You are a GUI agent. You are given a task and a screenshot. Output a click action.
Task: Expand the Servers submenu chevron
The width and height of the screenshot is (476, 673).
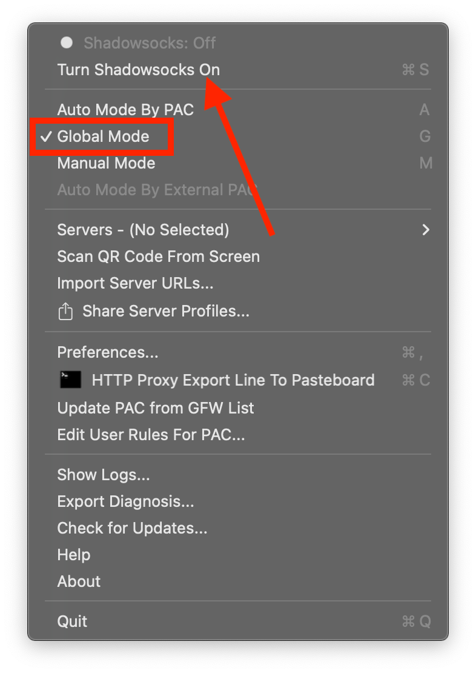click(x=426, y=230)
